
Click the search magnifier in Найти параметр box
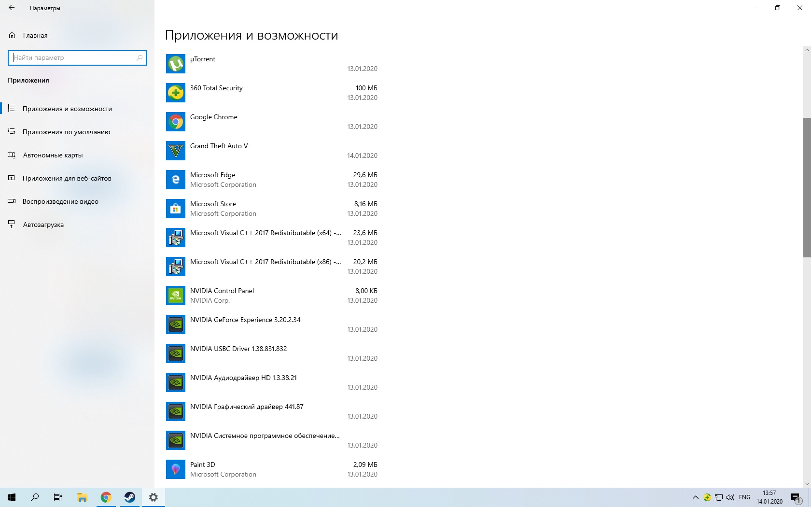pyautogui.click(x=140, y=57)
